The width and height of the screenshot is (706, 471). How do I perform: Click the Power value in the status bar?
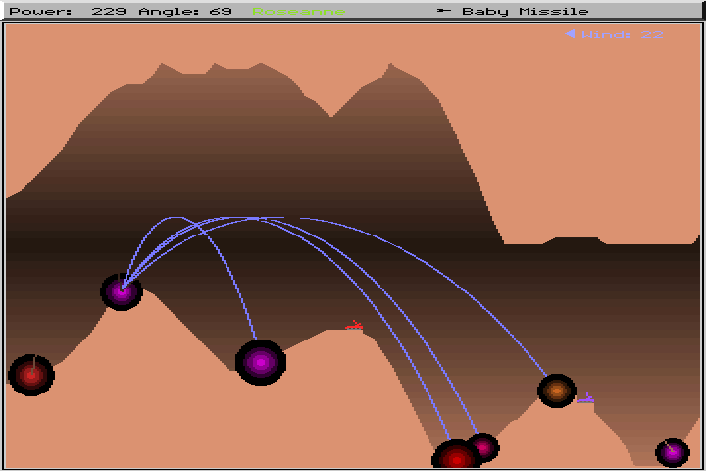[x=108, y=12]
